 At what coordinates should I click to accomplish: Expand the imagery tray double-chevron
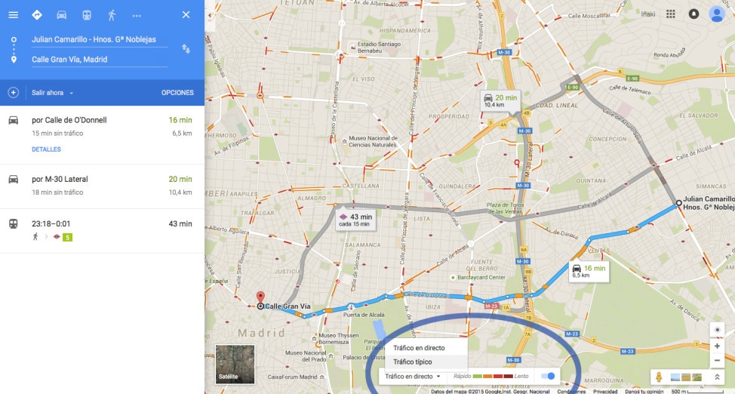(717, 377)
